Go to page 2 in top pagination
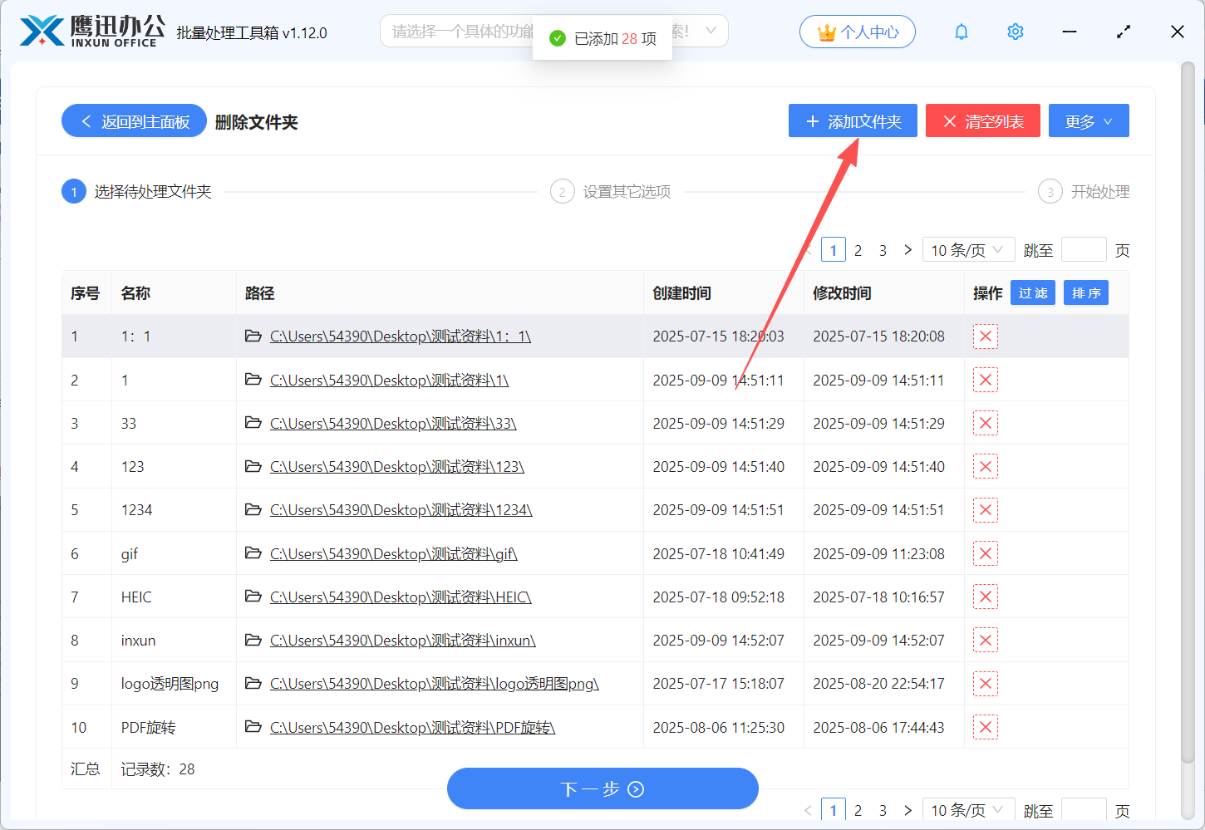The height and width of the screenshot is (830, 1205). pyautogui.click(x=858, y=250)
